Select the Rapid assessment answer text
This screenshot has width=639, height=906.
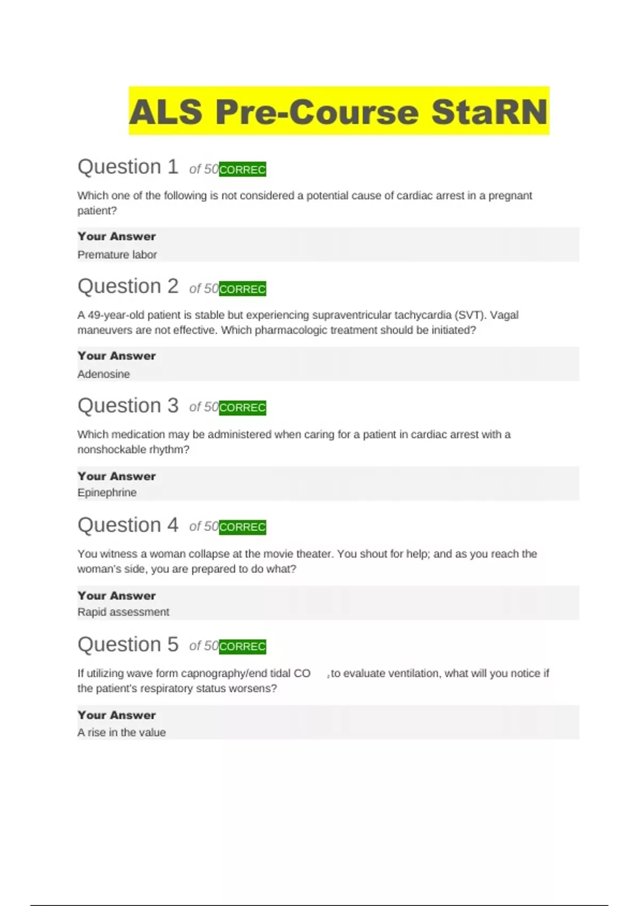pos(124,612)
